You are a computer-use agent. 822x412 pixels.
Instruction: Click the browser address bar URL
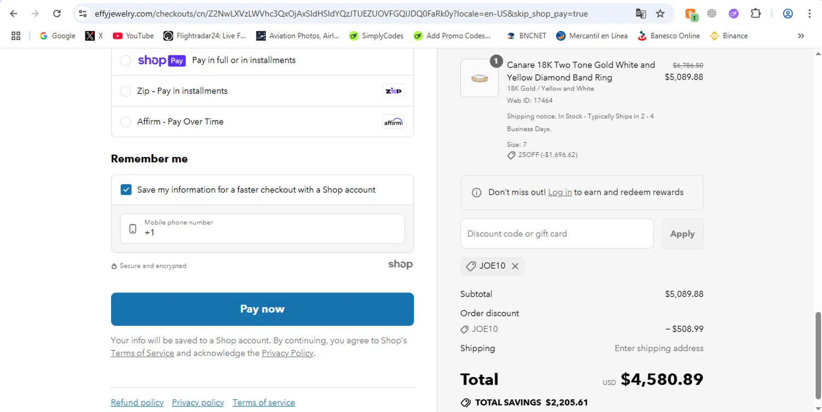pos(341,14)
